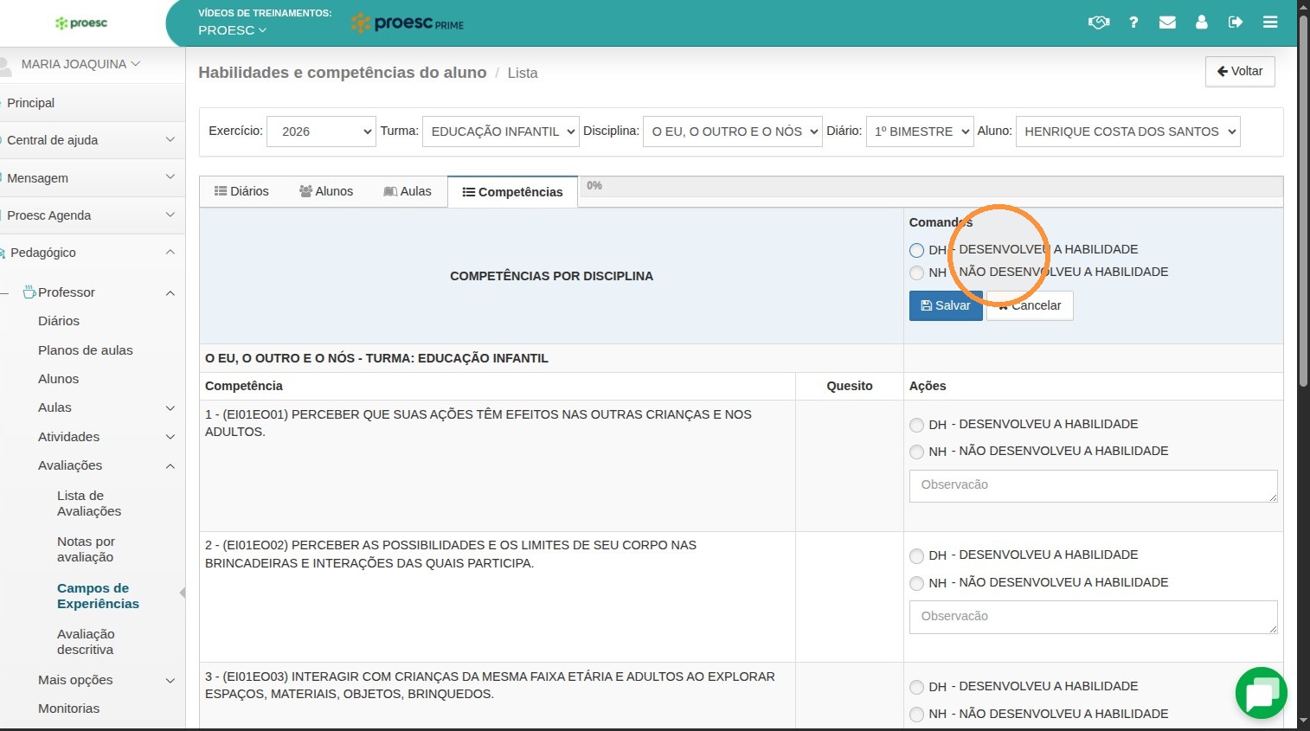
Task: Click the Salvar button
Action: [x=946, y=305]
